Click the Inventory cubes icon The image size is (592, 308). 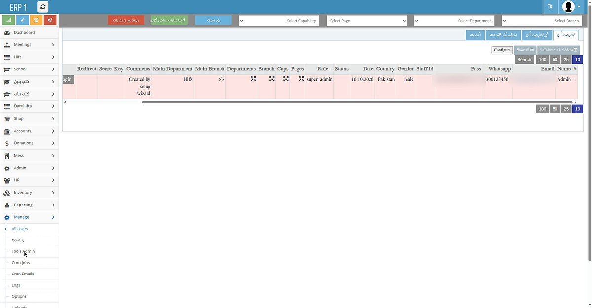7,193
